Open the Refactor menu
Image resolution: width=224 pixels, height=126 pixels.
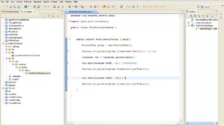pyautogui.click(x=28, y=2)
